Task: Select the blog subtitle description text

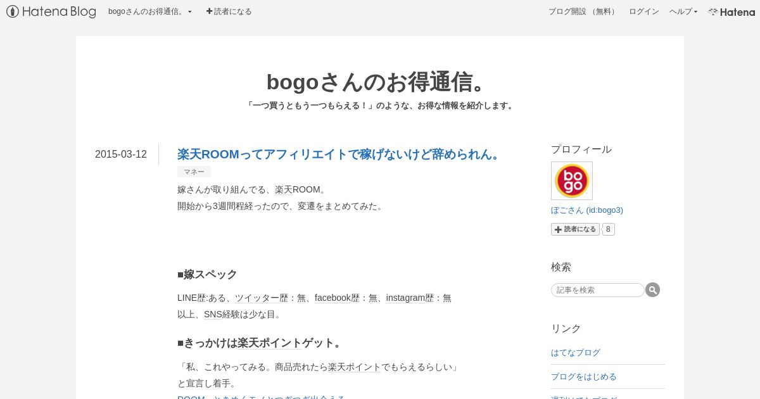Action: tap(380, 106)
